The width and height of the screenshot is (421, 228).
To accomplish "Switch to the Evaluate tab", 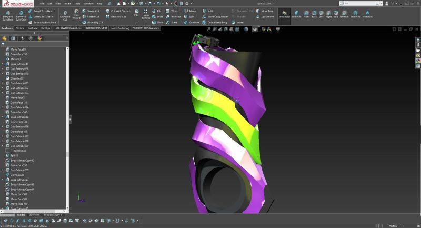I will pyautogui.click(x=33, y=28).
